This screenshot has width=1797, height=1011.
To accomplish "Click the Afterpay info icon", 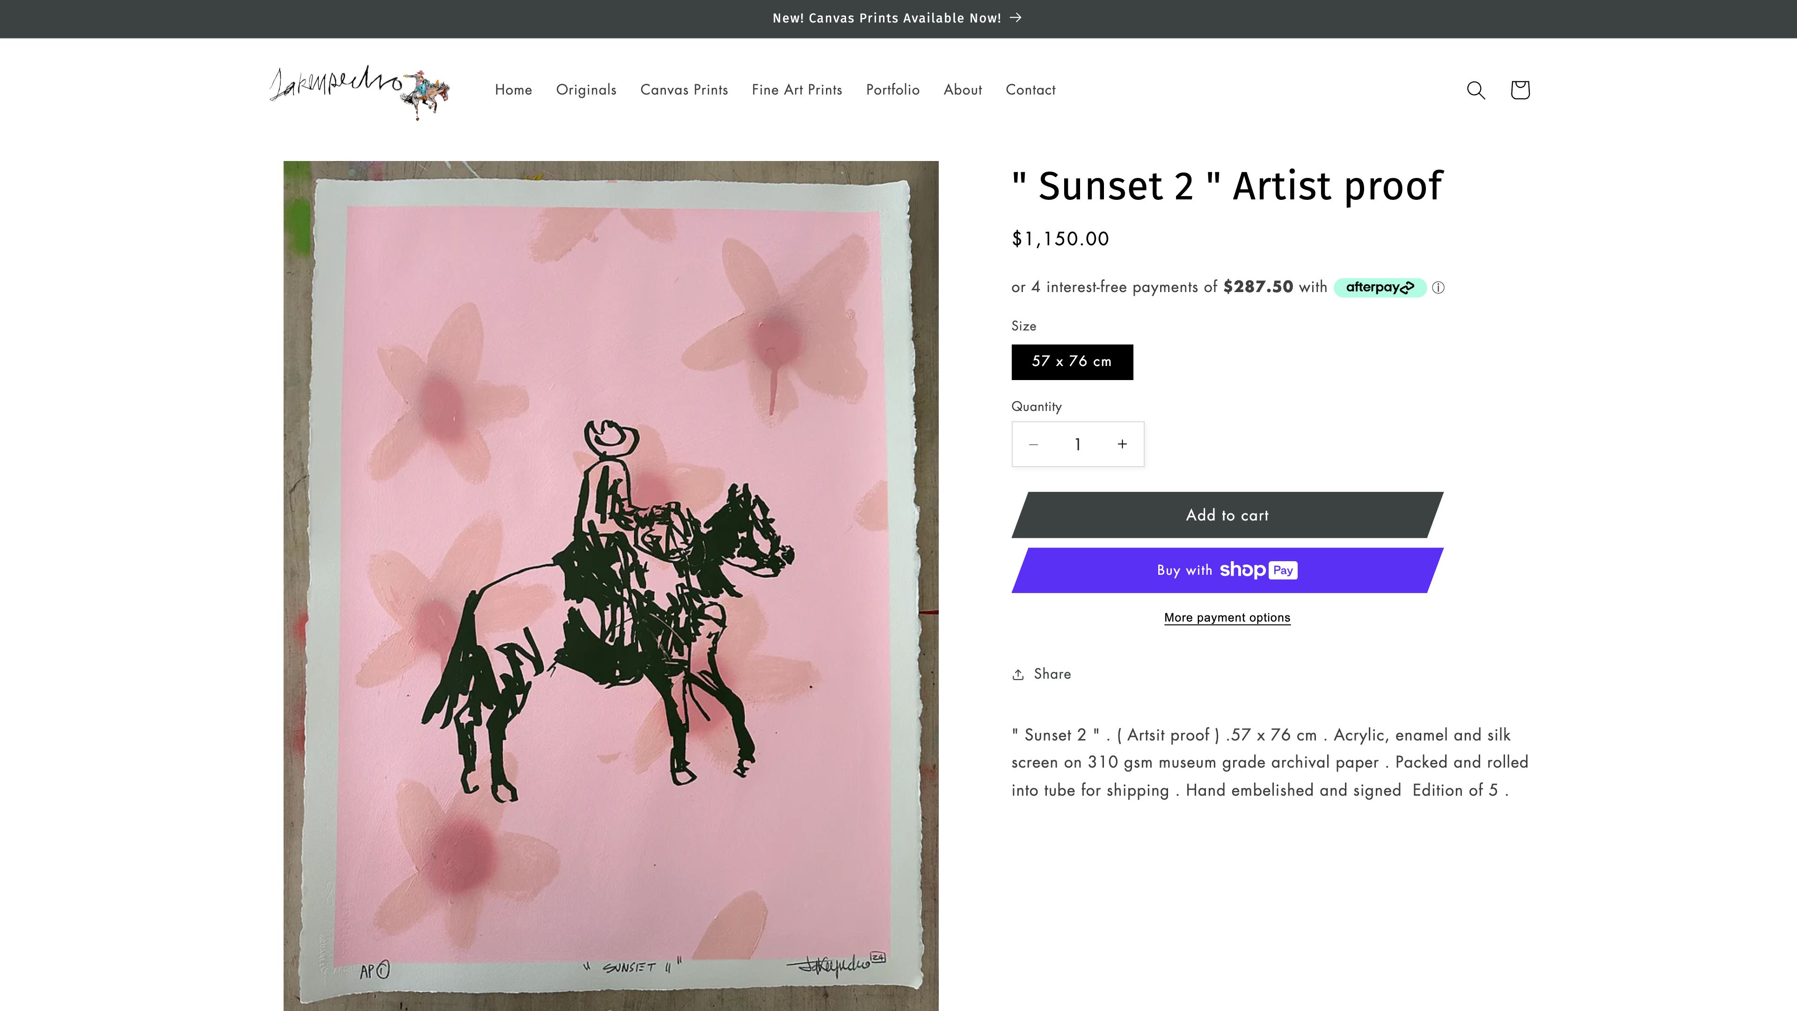I will tap(1438, 287).
